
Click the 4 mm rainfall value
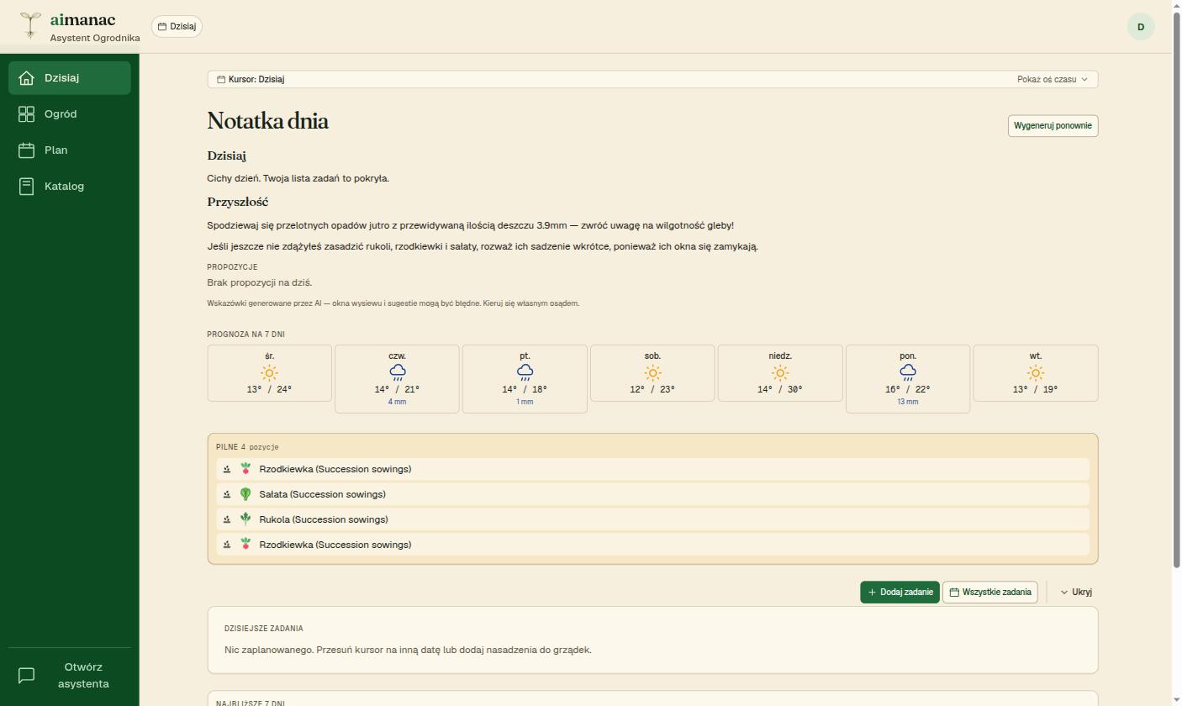click(397, 402)
